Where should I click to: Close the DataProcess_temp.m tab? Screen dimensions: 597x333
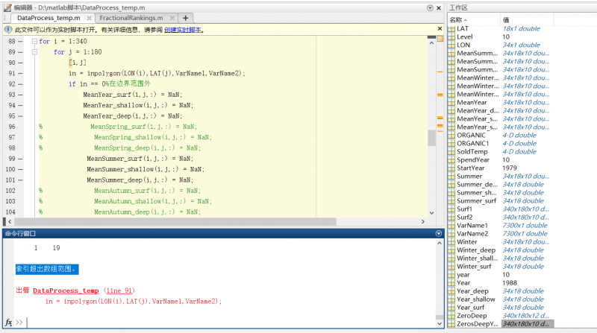[x=88, y=18]
